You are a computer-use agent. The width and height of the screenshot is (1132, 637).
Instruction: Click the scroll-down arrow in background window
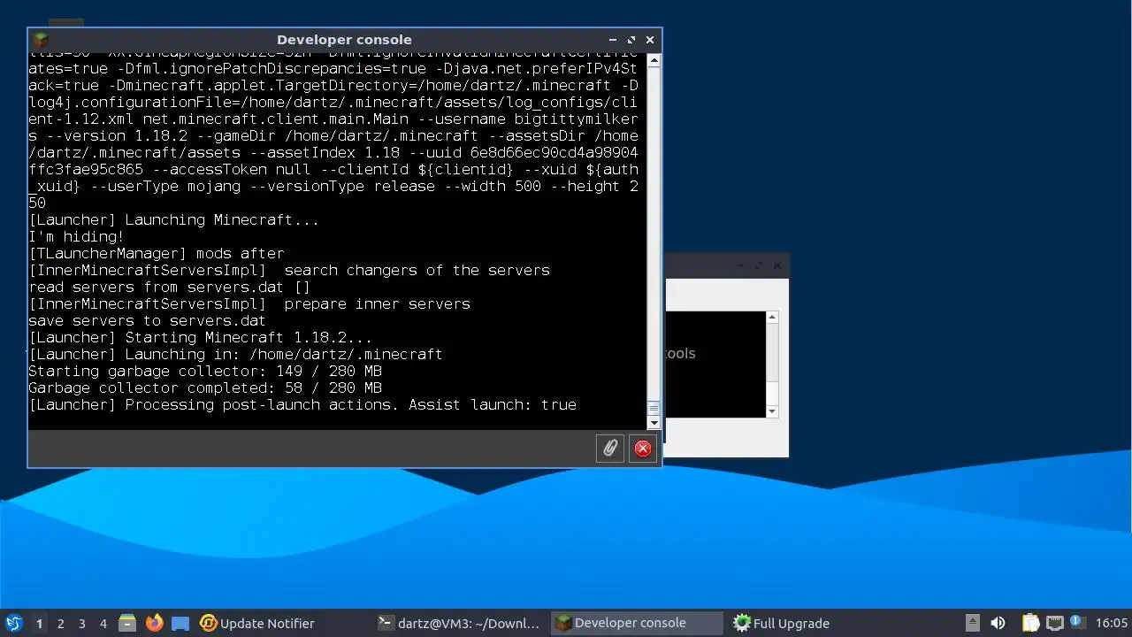pos(772,411)
